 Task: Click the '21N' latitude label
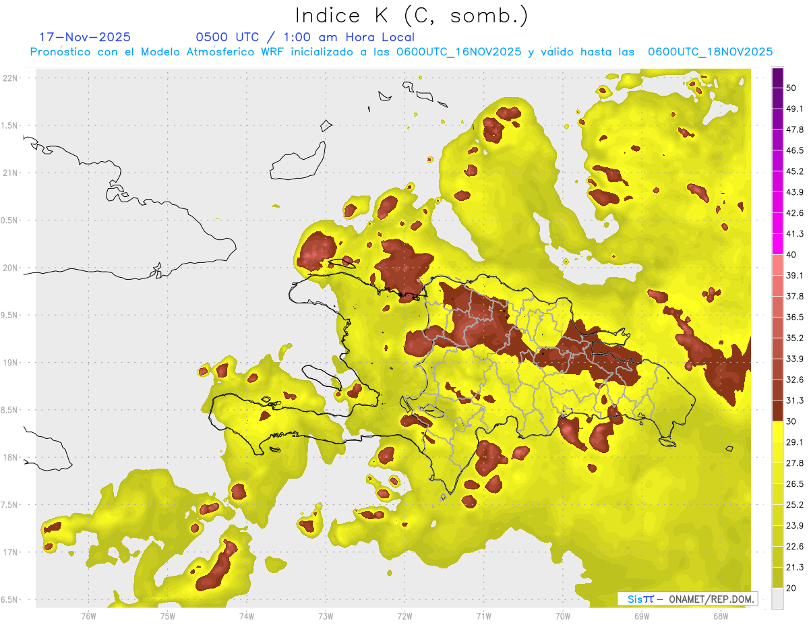[x=10, y=173]
